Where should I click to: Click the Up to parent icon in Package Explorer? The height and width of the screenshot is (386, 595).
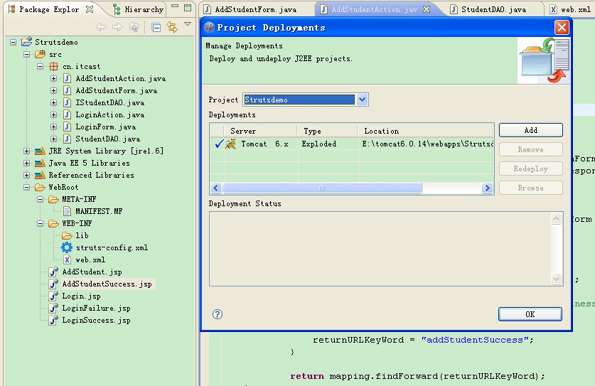pos(134,27)
